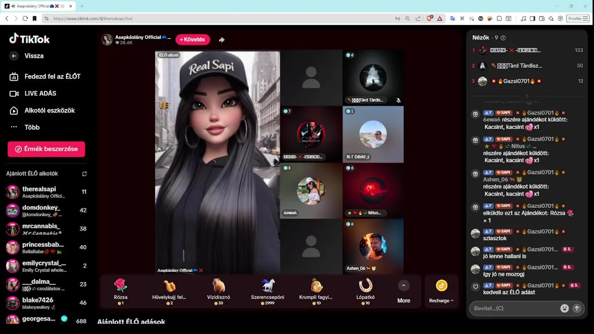594x334 pixels.
Task: Open the Nézők help question icon
Action: (503, 38)
